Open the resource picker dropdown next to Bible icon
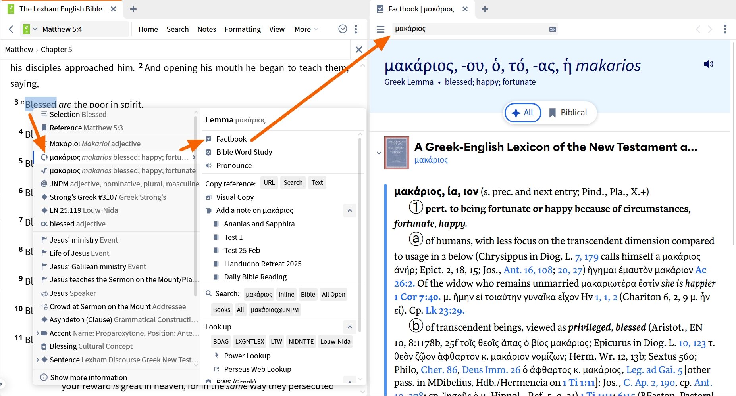Image resolution: width=736 pixels, height=396 pixels. (35, 29)
